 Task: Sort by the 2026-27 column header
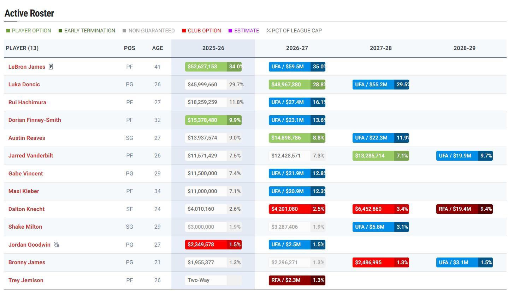297,48
